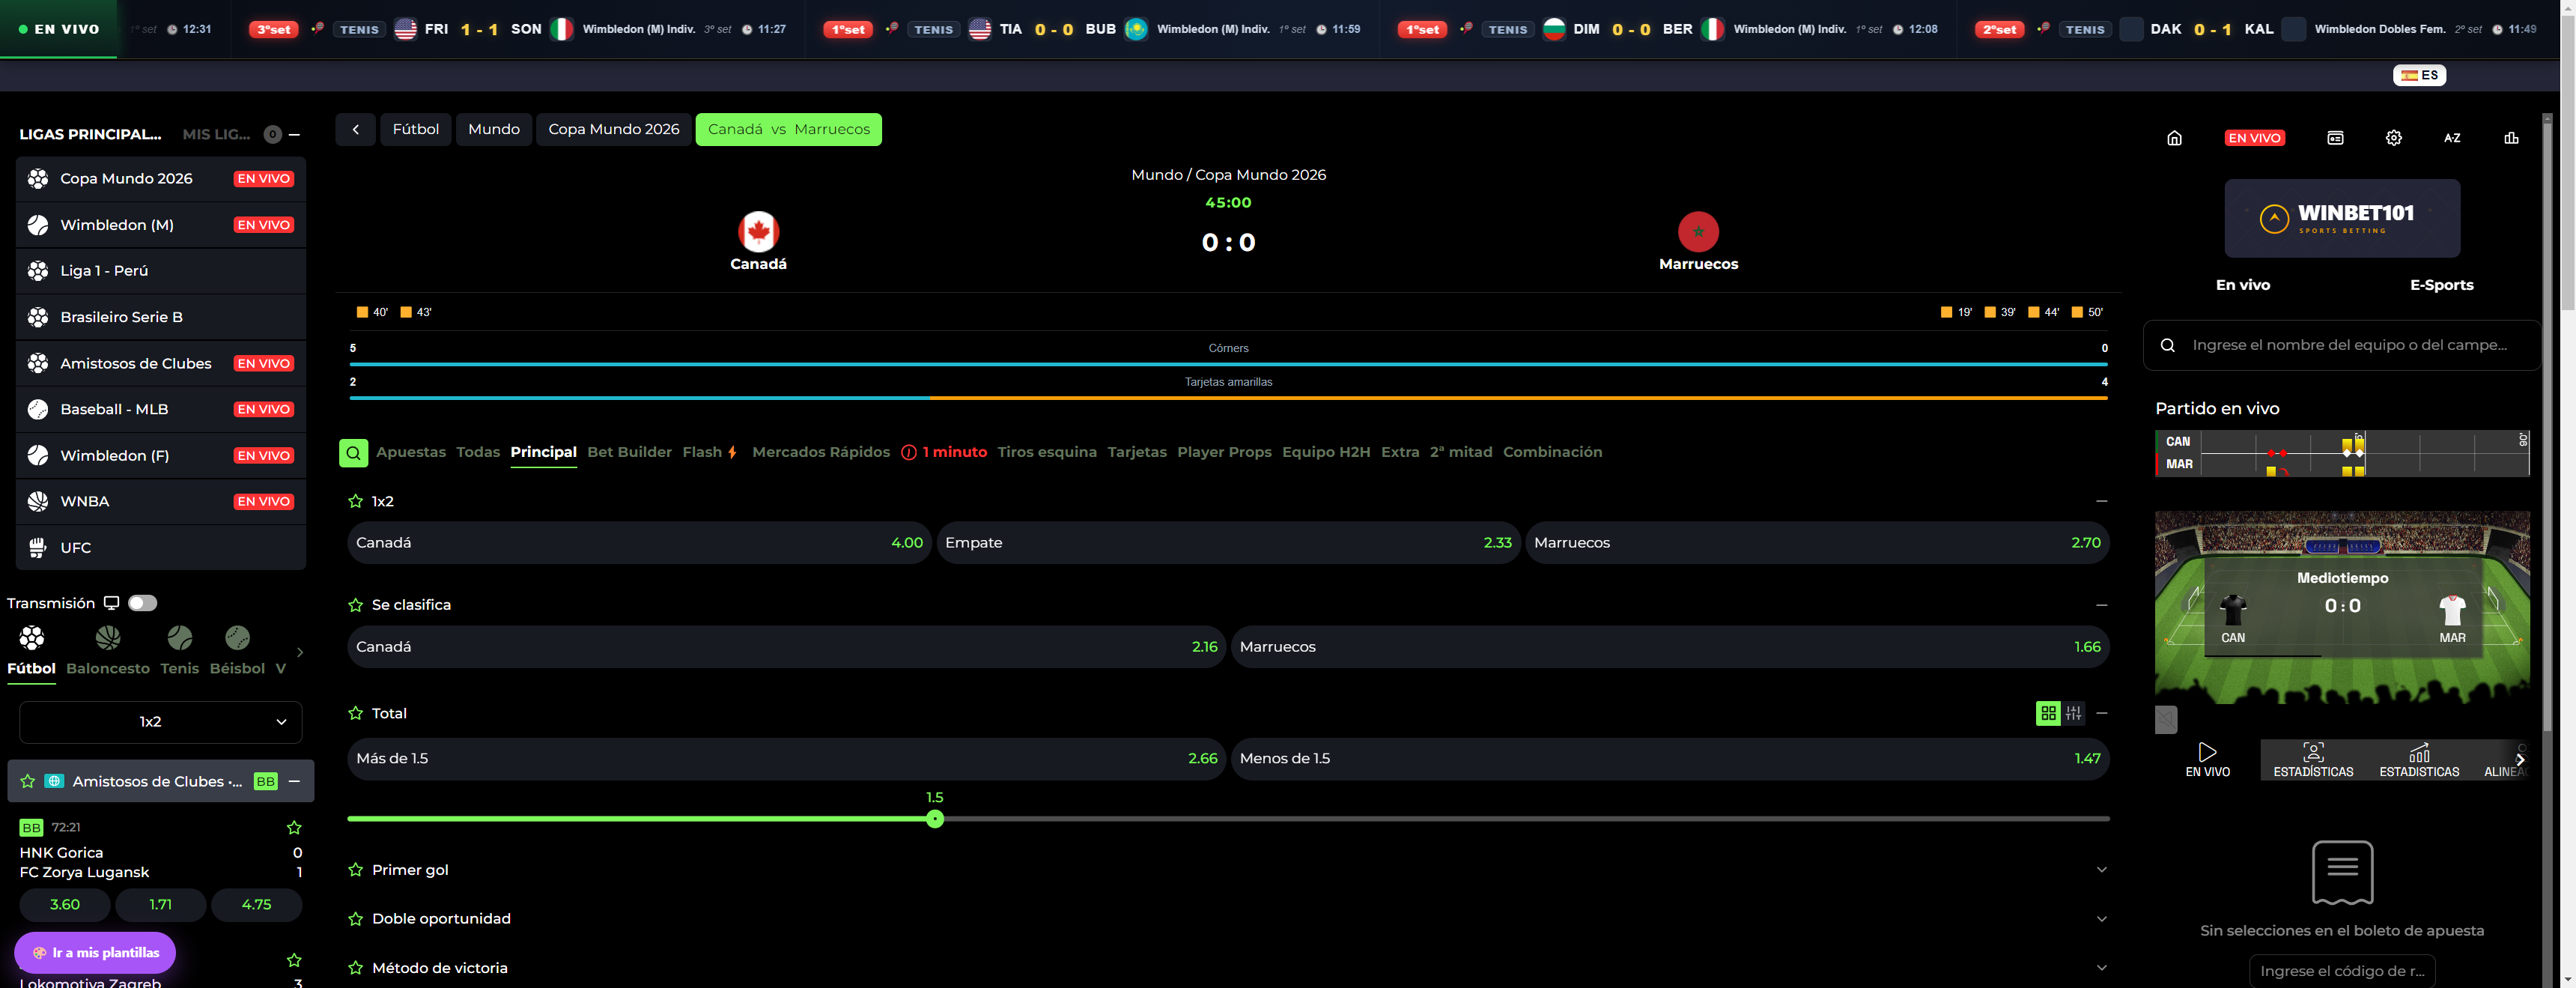Open the settings gear icon
Image resolution: width=2576 pixels, height=988 pixels.
pos(2393,138)
